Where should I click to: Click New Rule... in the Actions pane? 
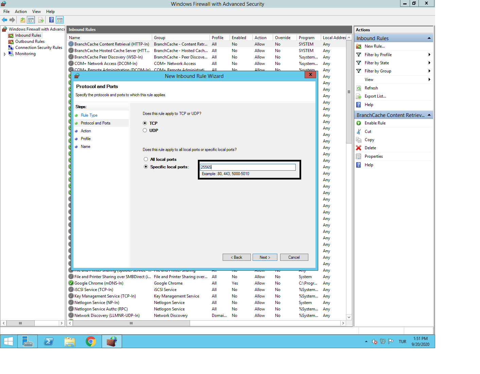[375, 46]
